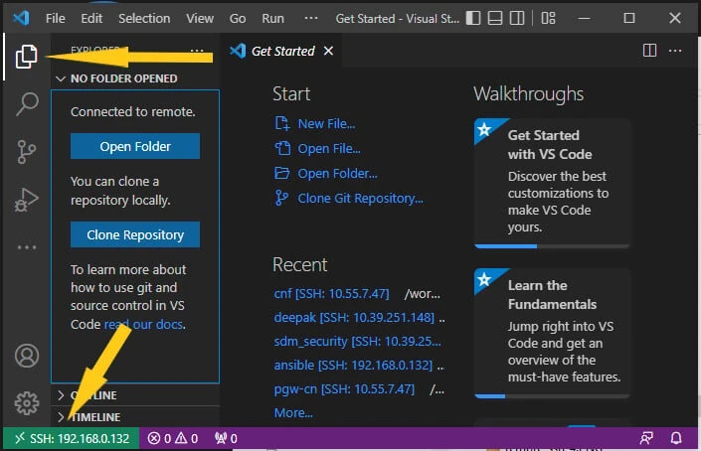The image size is (701, 451).
Task: Open the Accounts icon in activity bar
Action: click(x=27, y=356)
